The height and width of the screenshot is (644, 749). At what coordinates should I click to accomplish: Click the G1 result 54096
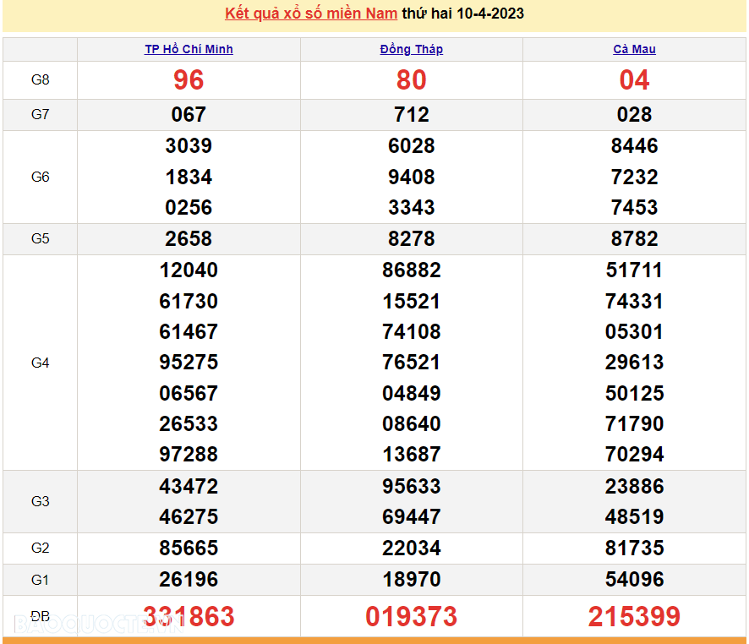coord(634,580)
